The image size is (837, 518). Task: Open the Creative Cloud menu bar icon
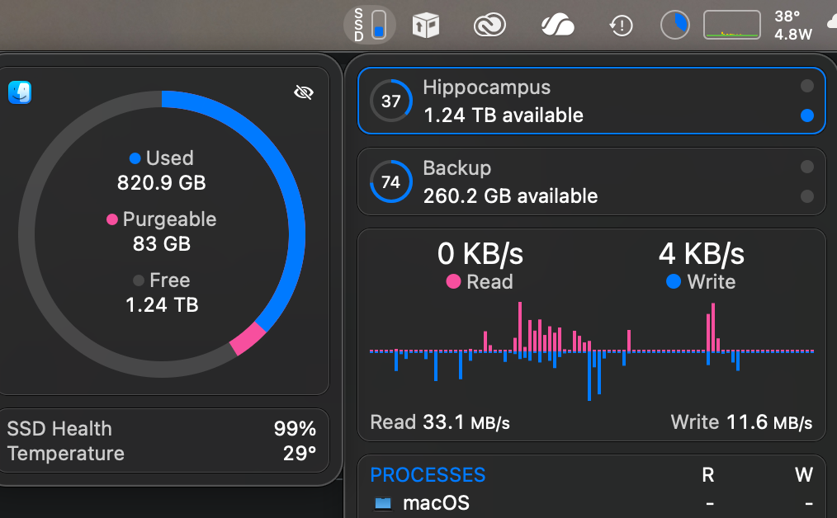click(x=489, y=26)
